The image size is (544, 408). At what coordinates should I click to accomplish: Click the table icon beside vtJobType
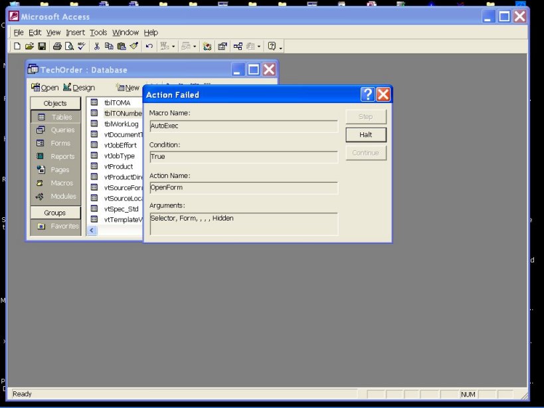pos(94,155)
